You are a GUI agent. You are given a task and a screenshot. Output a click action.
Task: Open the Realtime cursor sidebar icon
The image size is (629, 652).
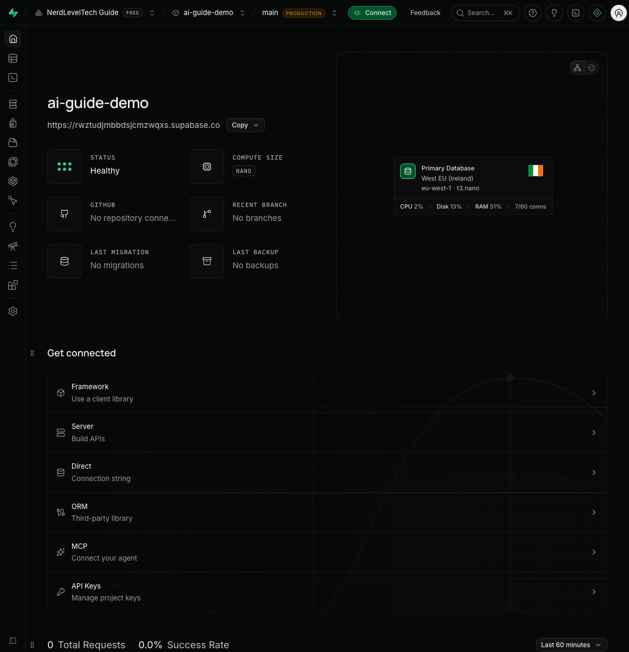(13, 200)
